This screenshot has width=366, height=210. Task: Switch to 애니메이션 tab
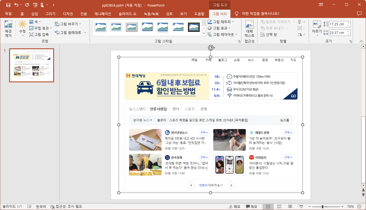click(103, 14)
